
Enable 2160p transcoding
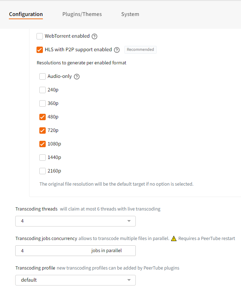[42, 171]
